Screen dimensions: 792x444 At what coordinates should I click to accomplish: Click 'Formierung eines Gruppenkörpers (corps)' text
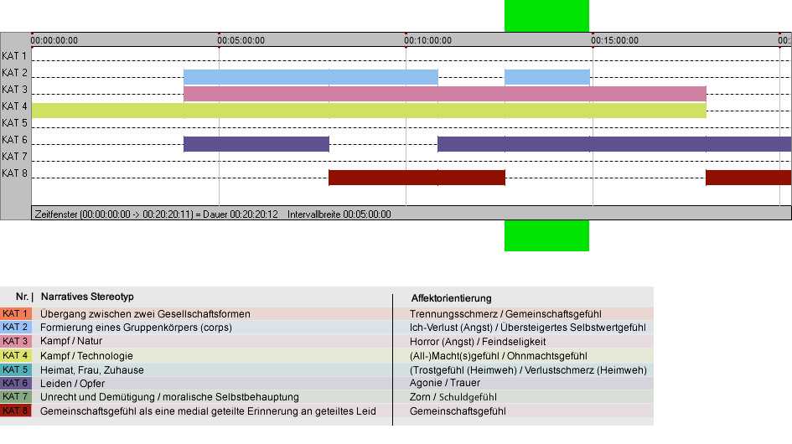(136, 328)
